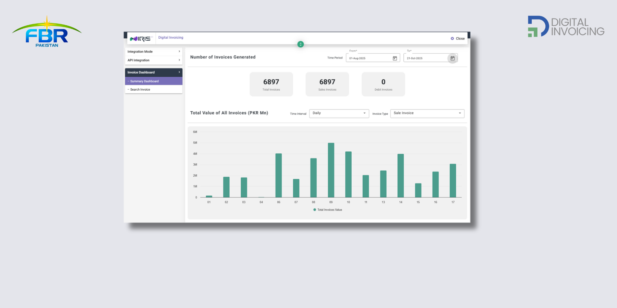Click the Digital Invoicing logo
617x308 pixels.
click(x=566, y=26)
